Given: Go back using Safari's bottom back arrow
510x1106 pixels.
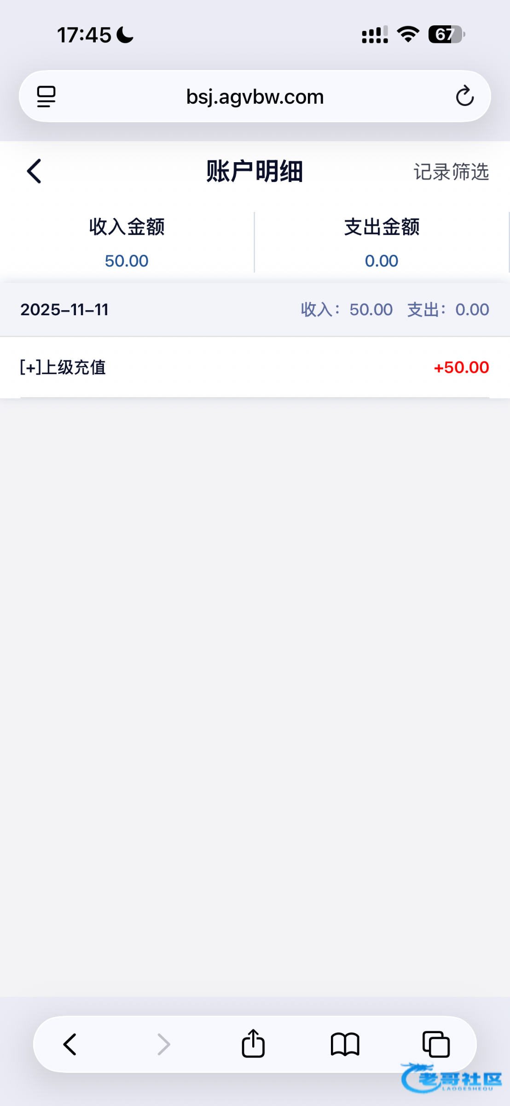Looking at the screenshot, I should (70, 1044).
